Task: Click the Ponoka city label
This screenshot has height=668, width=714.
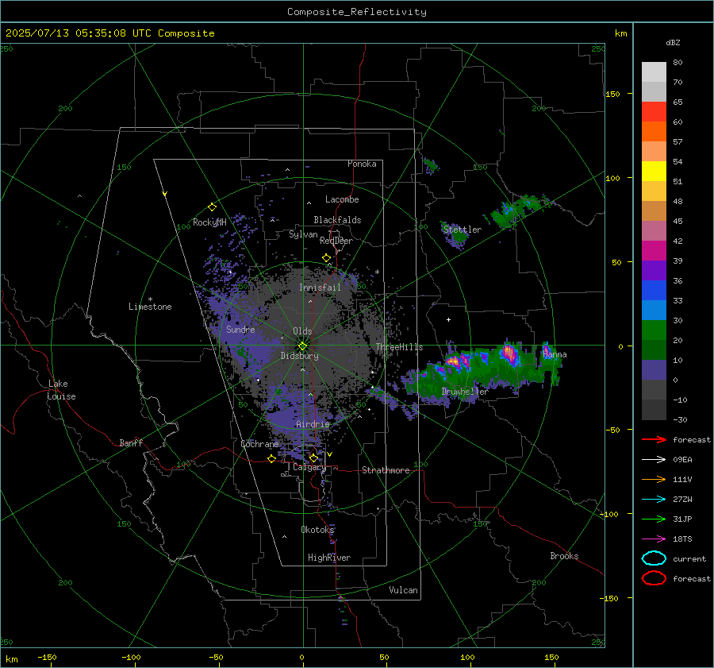Action: 362,164
